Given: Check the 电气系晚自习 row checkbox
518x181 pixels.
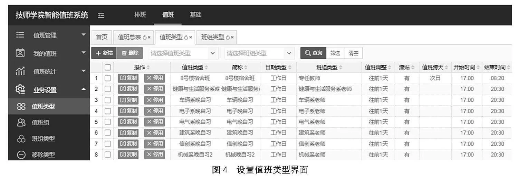Looking at the screenshot, I should [108, 122].
